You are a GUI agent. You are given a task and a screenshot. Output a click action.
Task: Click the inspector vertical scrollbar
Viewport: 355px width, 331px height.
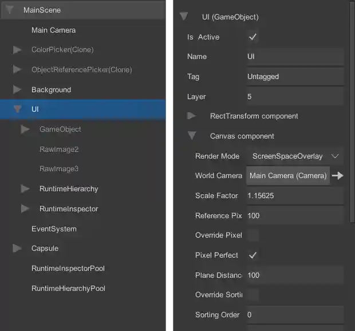pyautogui.click(x=352, y=112)
